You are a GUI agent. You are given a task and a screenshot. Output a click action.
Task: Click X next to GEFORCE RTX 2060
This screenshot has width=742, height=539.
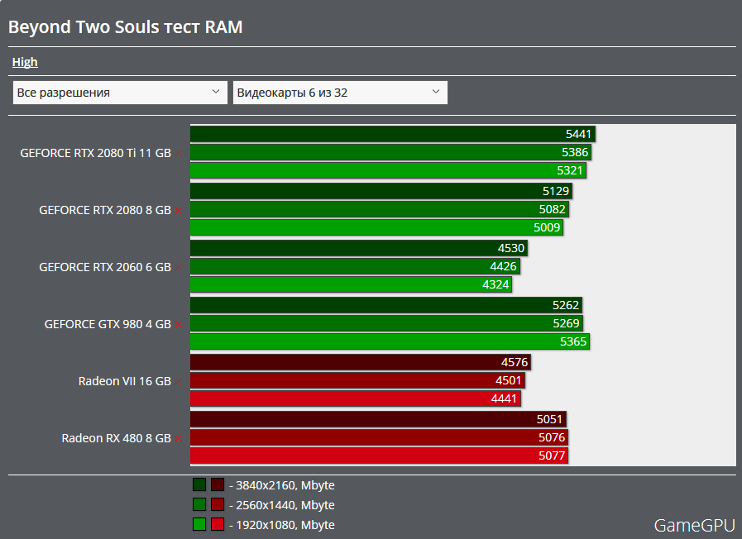tap(178, 268)
